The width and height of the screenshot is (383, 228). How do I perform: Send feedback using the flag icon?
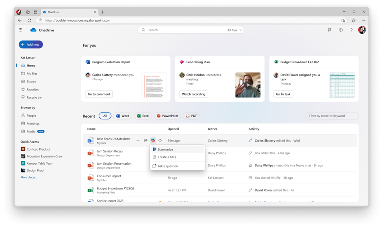[330, 29]
